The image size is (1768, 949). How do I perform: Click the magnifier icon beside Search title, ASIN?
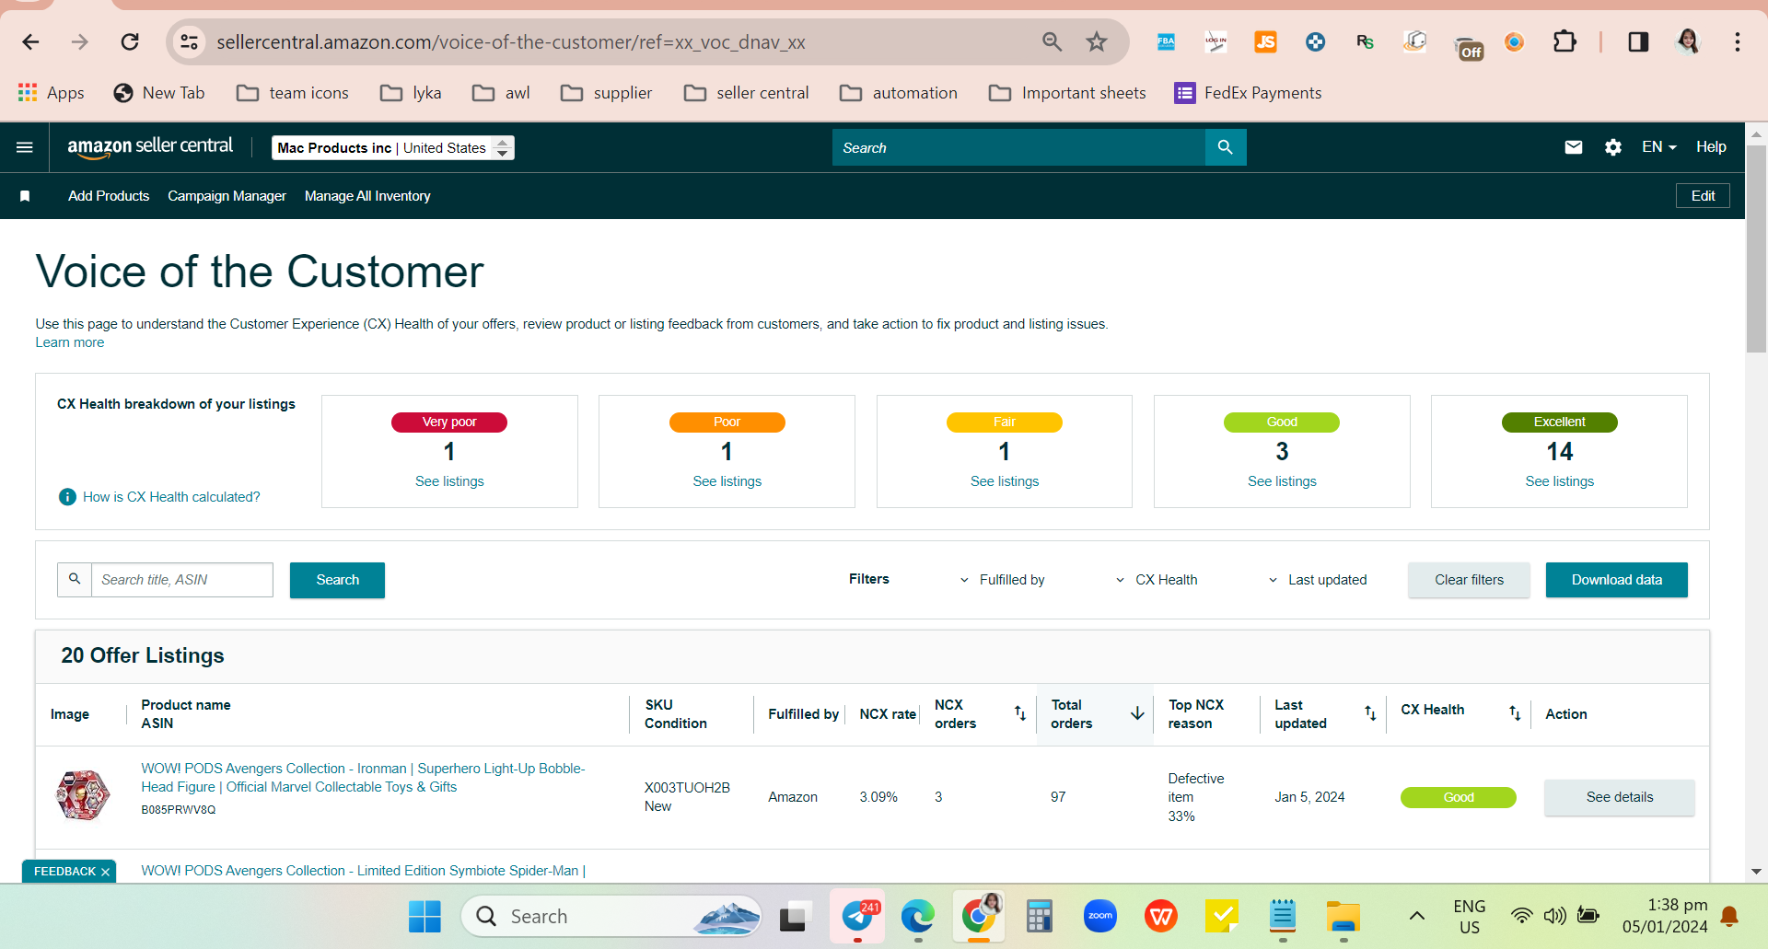tap(75, 580)
